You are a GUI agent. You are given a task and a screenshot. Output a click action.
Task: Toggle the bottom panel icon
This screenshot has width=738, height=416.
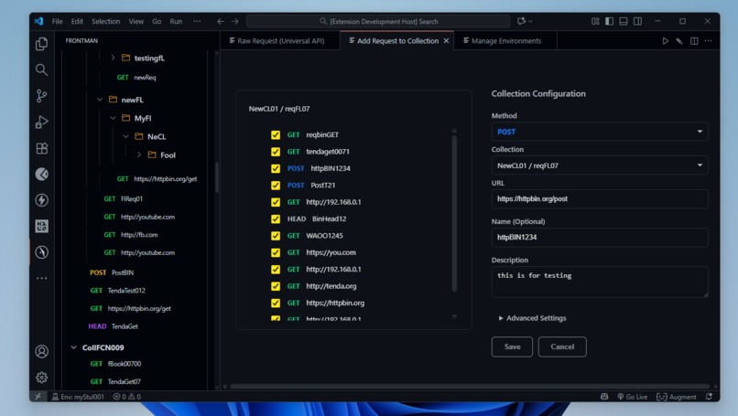624,21
